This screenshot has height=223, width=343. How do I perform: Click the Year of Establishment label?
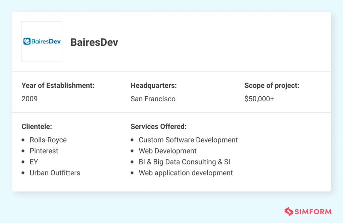tap(58, 85)
